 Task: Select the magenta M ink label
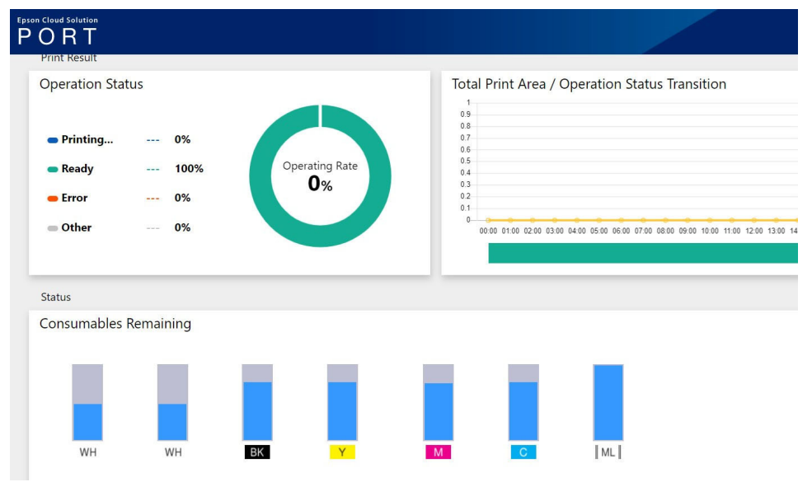point(438,452)
